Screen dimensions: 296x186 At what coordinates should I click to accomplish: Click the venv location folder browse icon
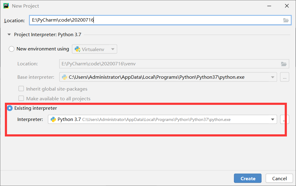click(x=284, y=64)
